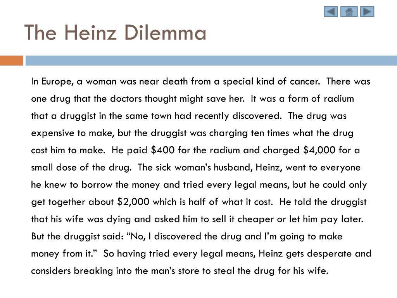This screenshot has width=397, height=298.
Task: Click the home icon navigation button
Action: 349,12
